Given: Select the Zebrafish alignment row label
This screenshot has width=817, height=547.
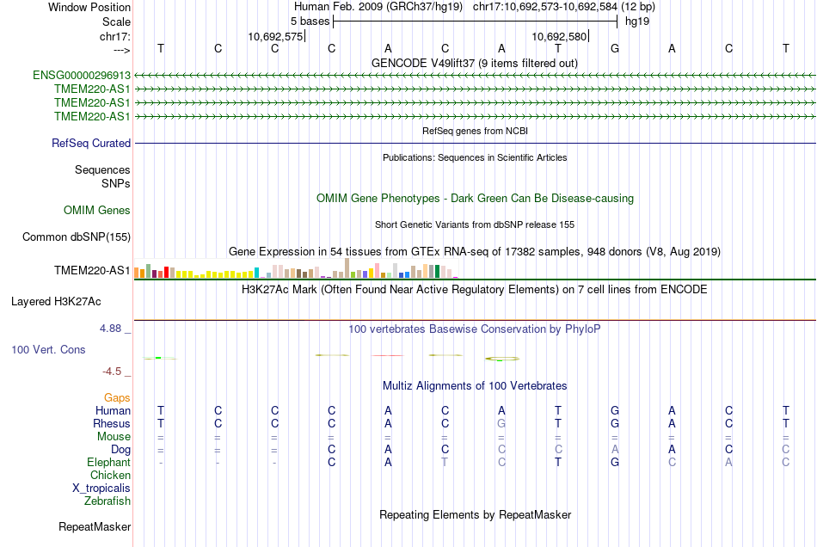Looking at the screenshot, I should pyautogui.click(x=107, y=501).
